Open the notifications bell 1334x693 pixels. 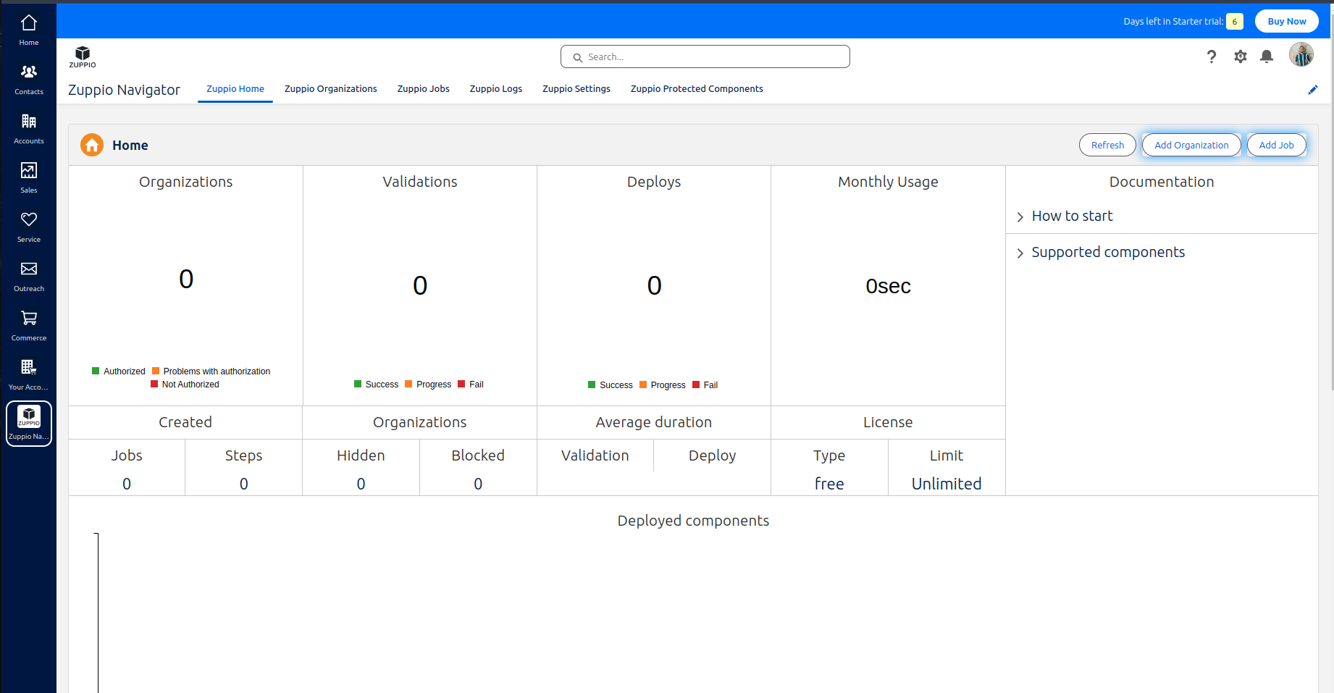point(1267,56)
